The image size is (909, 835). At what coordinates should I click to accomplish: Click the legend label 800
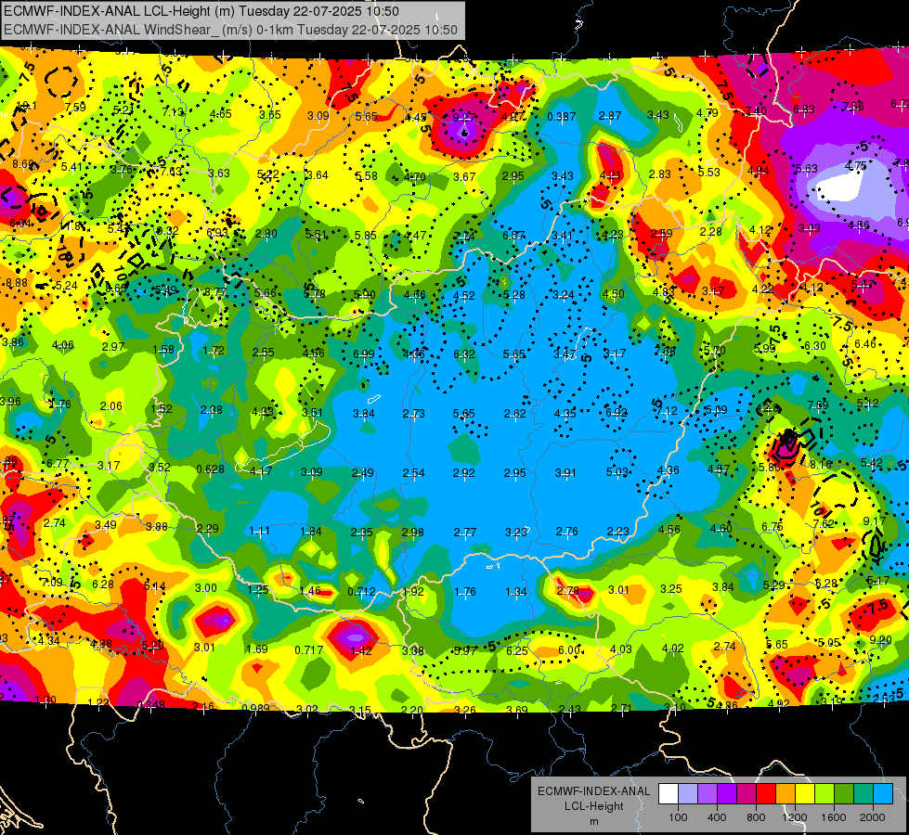[756, 817]
